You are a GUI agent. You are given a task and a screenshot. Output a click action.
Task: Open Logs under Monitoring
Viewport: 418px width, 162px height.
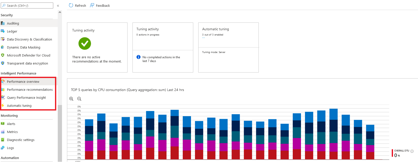point(29,148)
